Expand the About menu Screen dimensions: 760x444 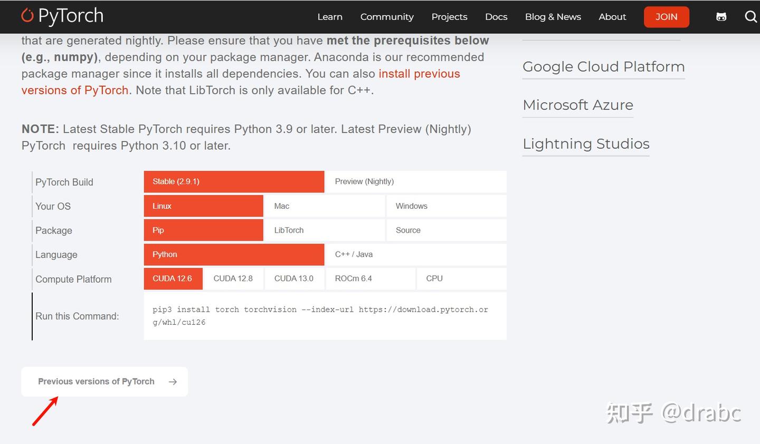(x=612, y=17)
